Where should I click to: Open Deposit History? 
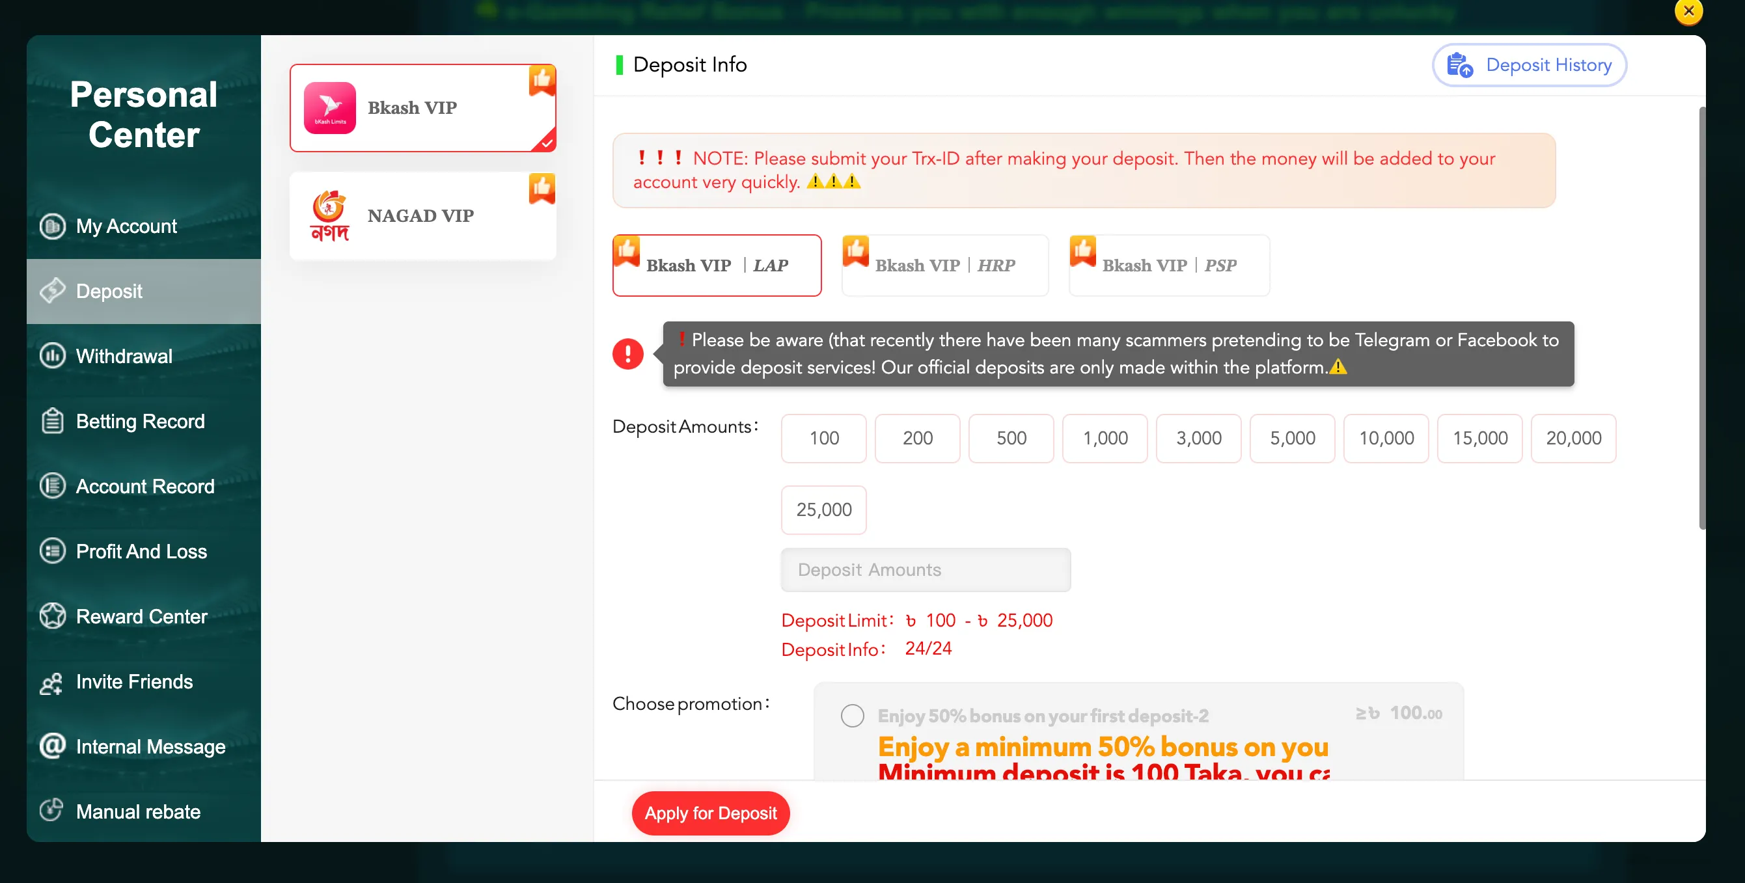(x=1529, y=65)
